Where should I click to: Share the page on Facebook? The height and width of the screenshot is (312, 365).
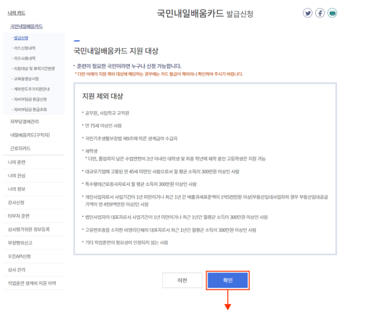tap(320, 13)
